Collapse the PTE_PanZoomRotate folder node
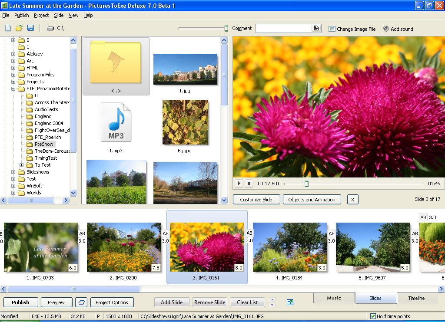This screenshot has width=445, height=322. 13,89
